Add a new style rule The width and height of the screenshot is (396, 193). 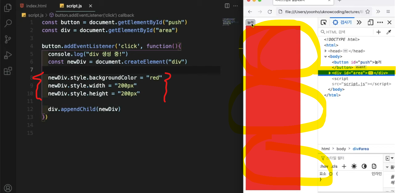tap(344, 166)
